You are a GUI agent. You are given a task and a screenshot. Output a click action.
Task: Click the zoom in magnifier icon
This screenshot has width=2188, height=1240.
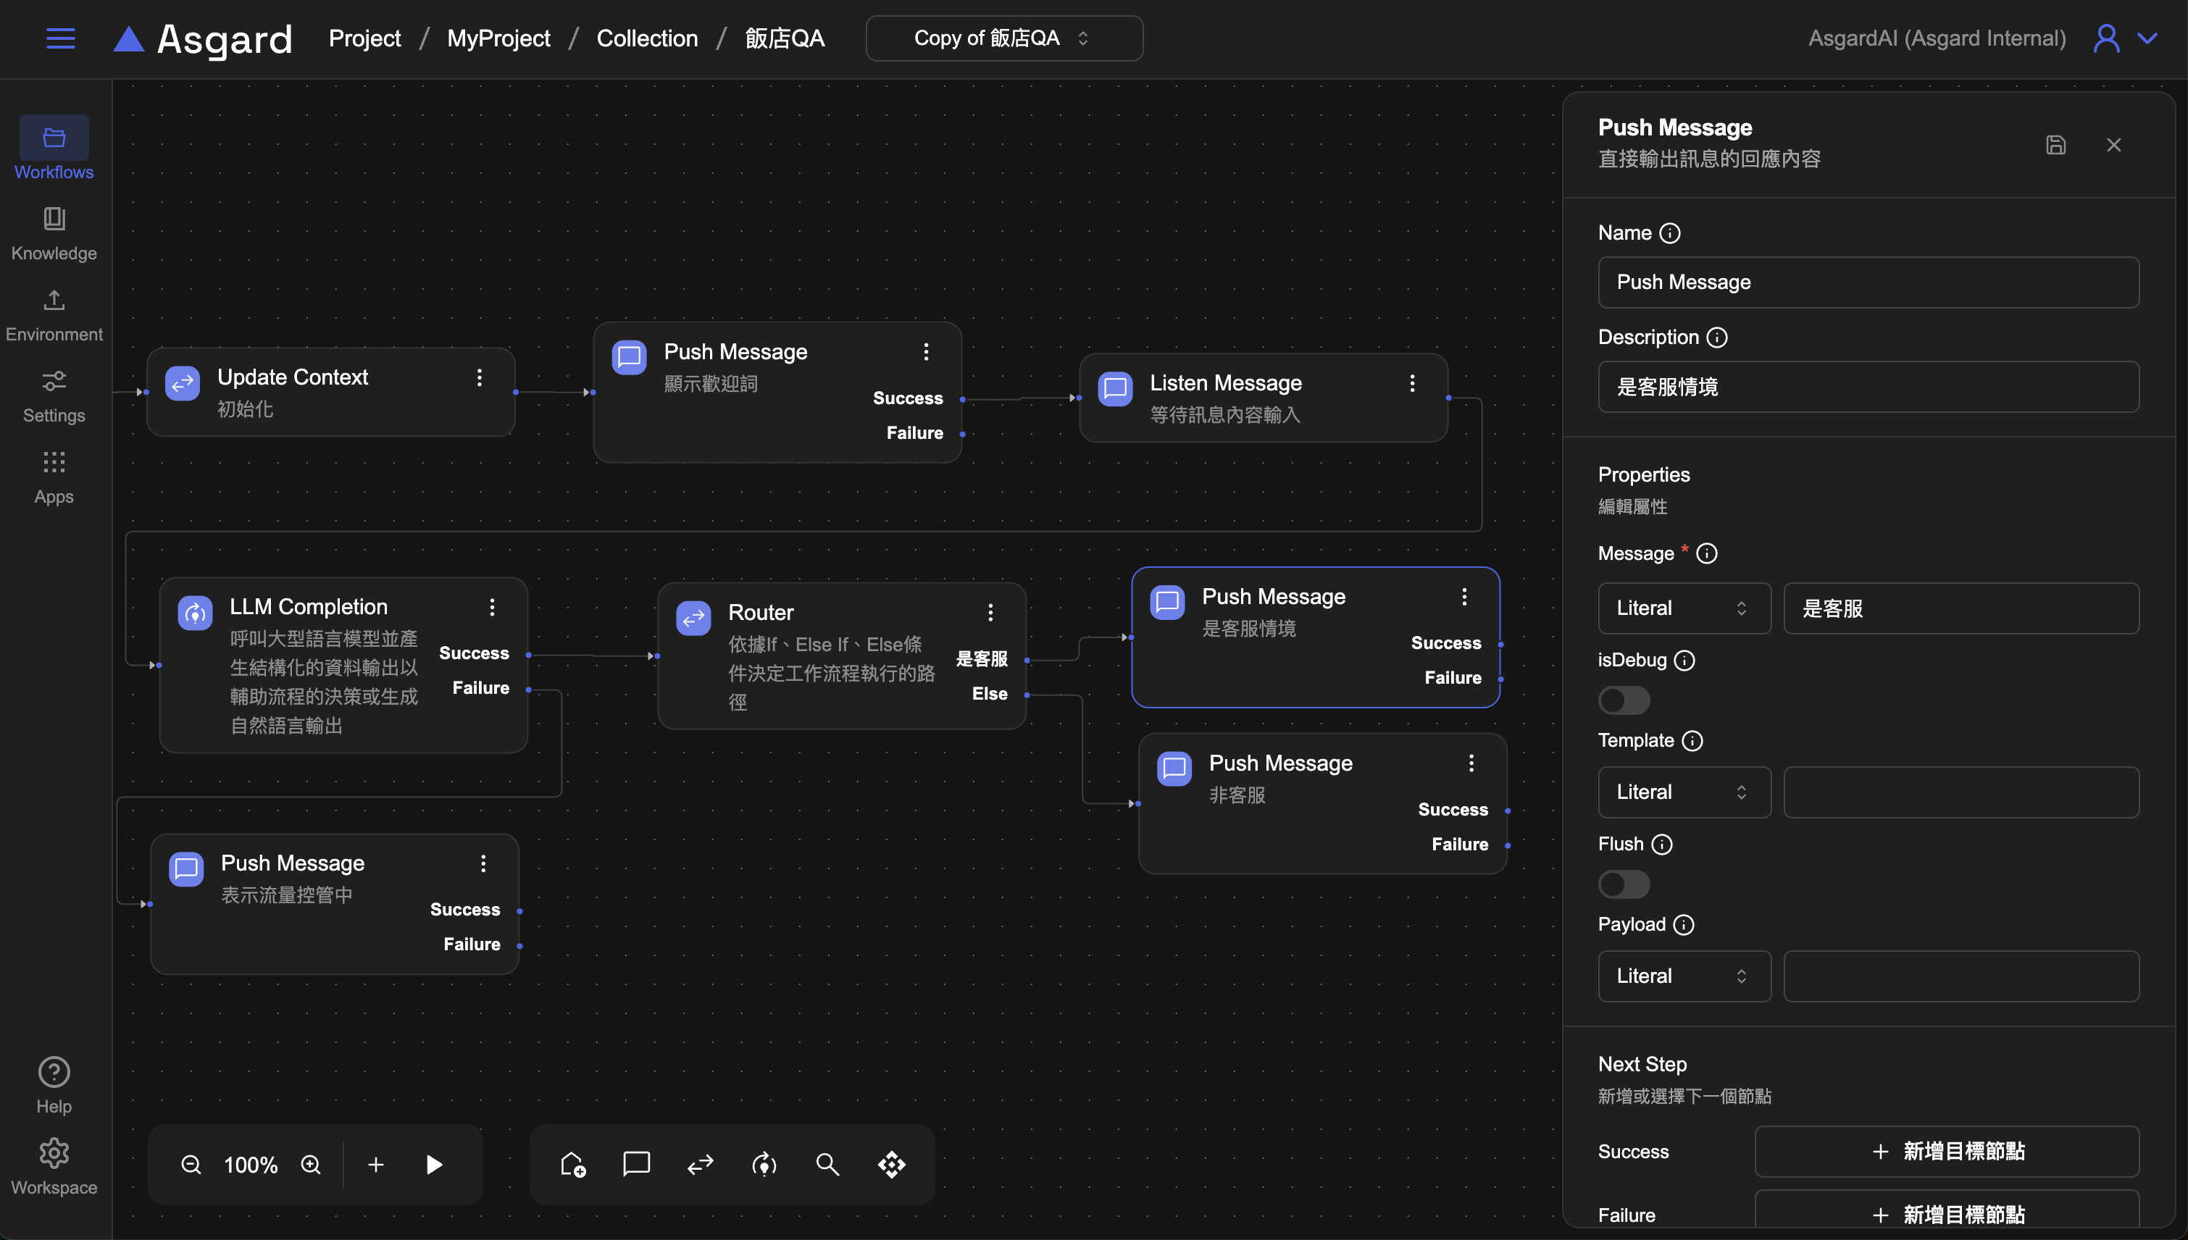click(311, 1164)
